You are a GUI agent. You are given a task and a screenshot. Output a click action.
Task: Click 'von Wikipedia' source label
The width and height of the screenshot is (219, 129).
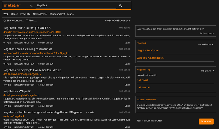click(x=204, y=44)
